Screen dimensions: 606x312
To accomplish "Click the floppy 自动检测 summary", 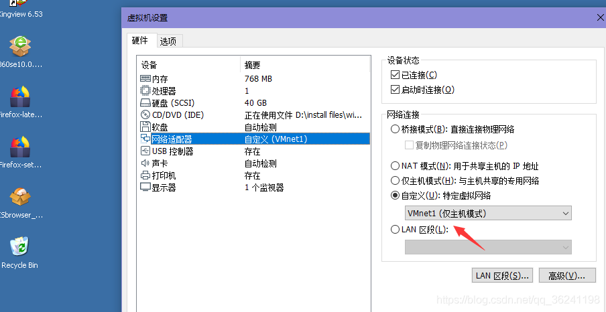I will tap(261, 127).
